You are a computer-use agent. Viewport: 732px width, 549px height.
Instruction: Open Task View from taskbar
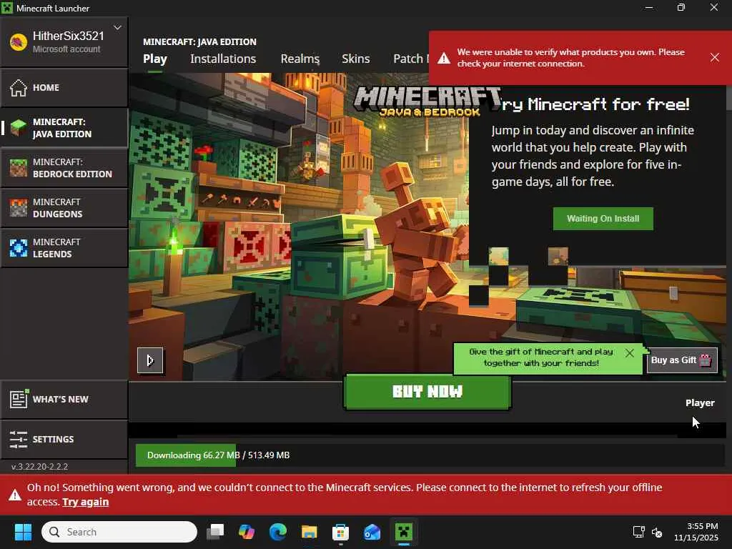pos(215,532)
